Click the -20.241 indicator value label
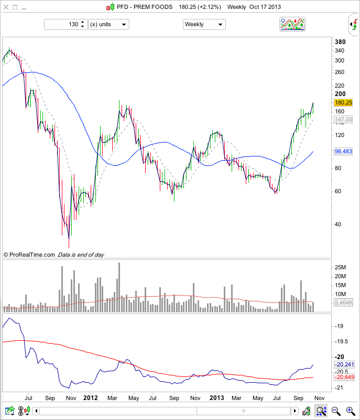This screenshot has height=420, width=360. [344, 364]
